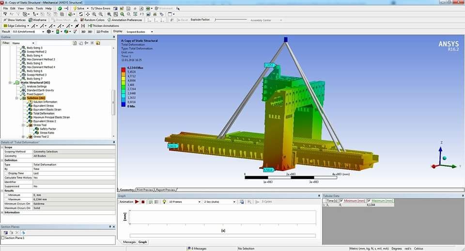
Task: Click the Solve button in toolbar
Action: tap(79, 8)
